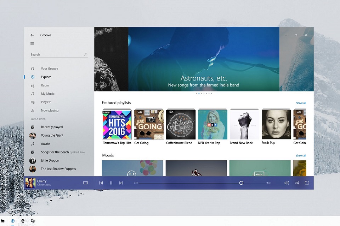The image size is (340, 226).
Task: Click the Radio broadcast icon
Action: click(x=33, y=86)
